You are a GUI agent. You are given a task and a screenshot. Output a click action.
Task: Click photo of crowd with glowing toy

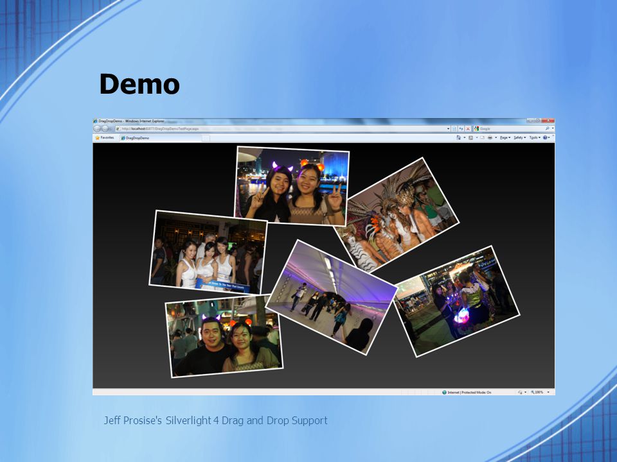tap(457, 301)
